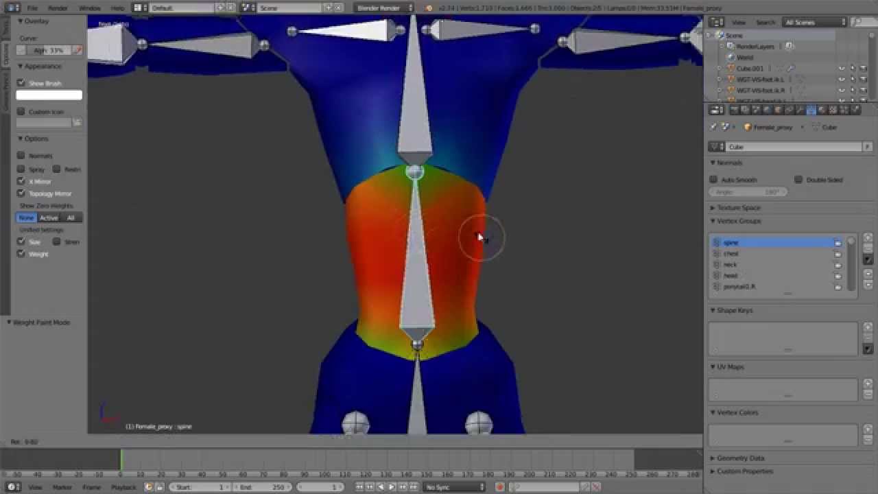Viewport: 878px width, 494px height.
Task: Select the Scene row in outliner
Action: click(x=734, y=36)
